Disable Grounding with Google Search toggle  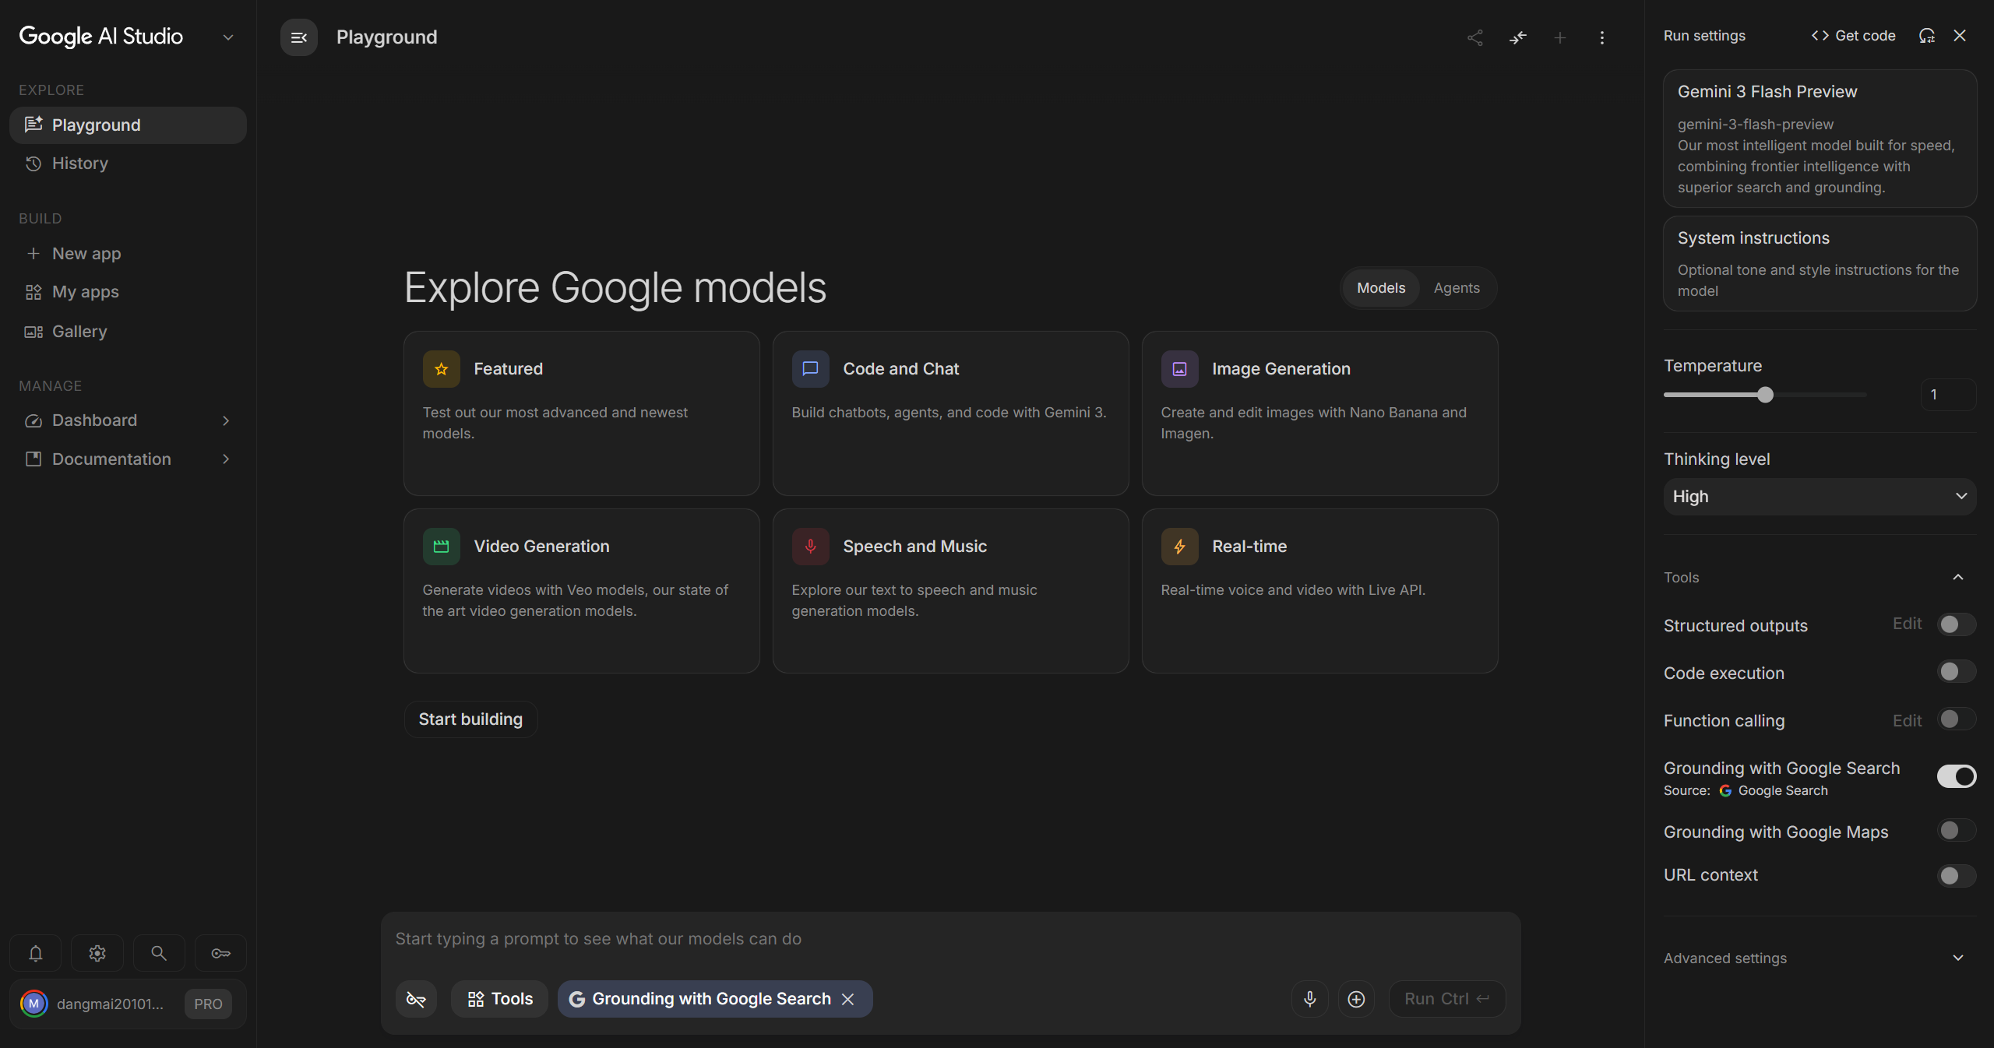1956,776
